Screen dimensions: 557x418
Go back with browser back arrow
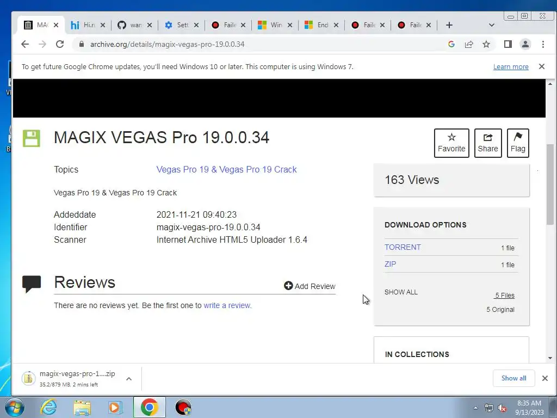point(25,44)
